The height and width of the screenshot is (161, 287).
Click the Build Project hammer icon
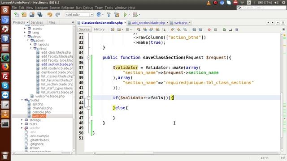click(x=109, y=15)
